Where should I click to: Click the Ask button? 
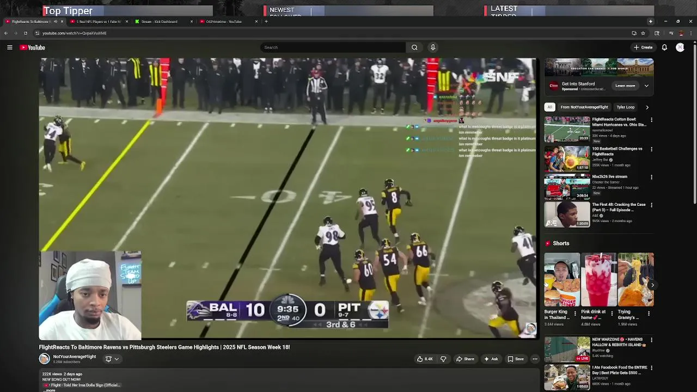click(x=491, y=359)
